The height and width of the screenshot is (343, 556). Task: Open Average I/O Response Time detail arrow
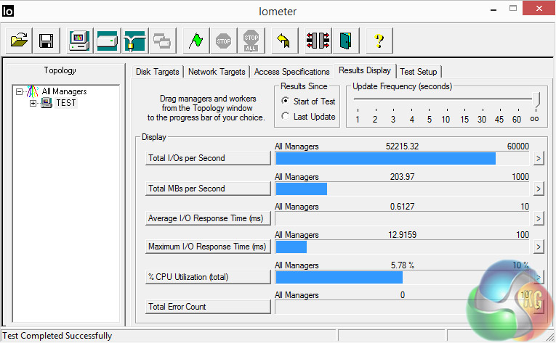[539, 218]
